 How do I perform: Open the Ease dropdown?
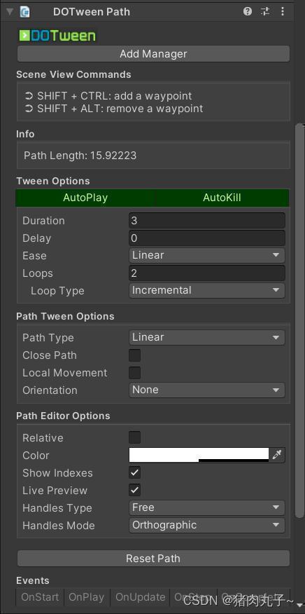(x=207, y=255)
